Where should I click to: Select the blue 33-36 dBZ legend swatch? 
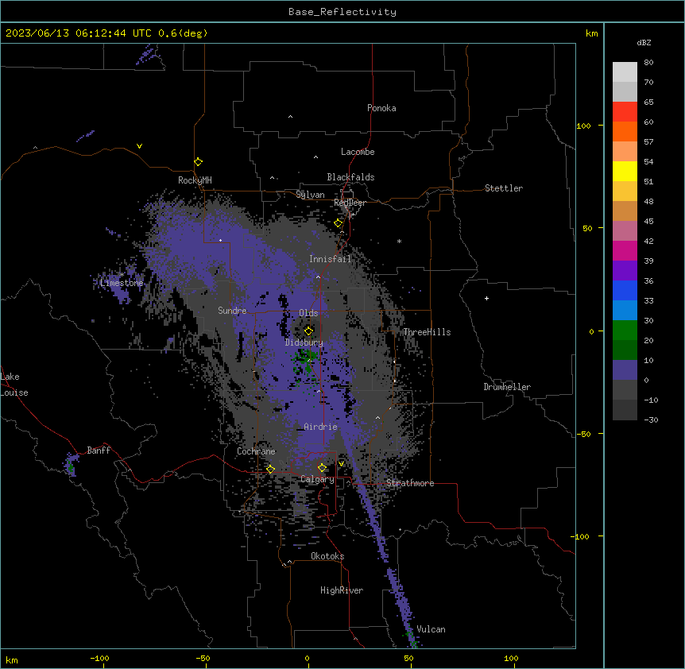625,290
